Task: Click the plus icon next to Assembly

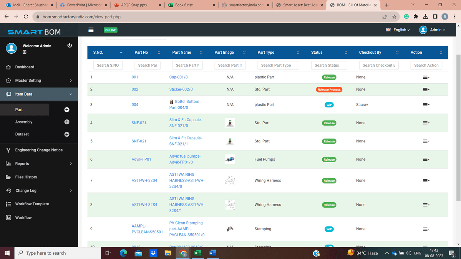Action: (66, 122)
